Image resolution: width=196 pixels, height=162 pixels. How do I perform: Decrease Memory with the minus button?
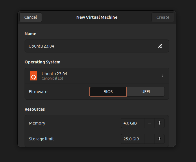point(149,123)
